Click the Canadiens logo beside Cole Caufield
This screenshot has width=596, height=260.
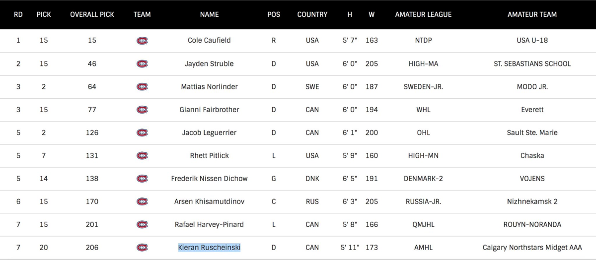[x=142, y=41]
